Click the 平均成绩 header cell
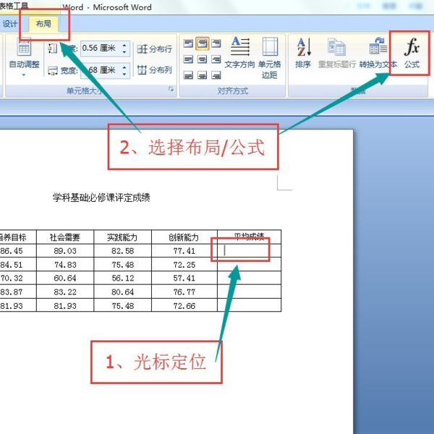Image resolution: width=434 pixels, height=434 pixels. click(x=250, y=237)
